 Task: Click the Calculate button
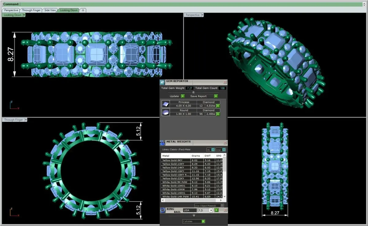pos(194,221)
